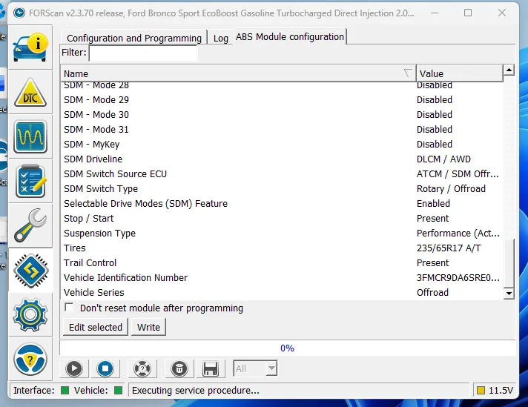This screenshot has width=528, height=407.
Task: Enable Don't reset module after programming
Action: pyautogui.click(x=70, y=308)
